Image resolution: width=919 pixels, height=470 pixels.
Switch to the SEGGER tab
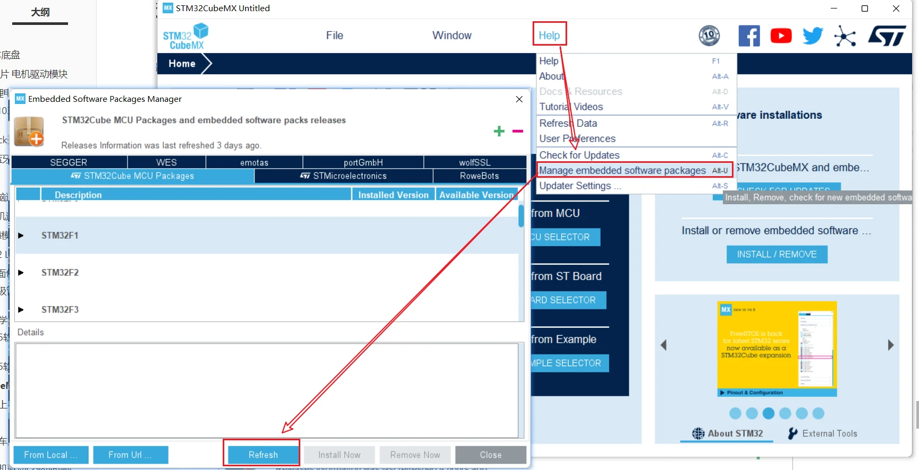point(69,162)
